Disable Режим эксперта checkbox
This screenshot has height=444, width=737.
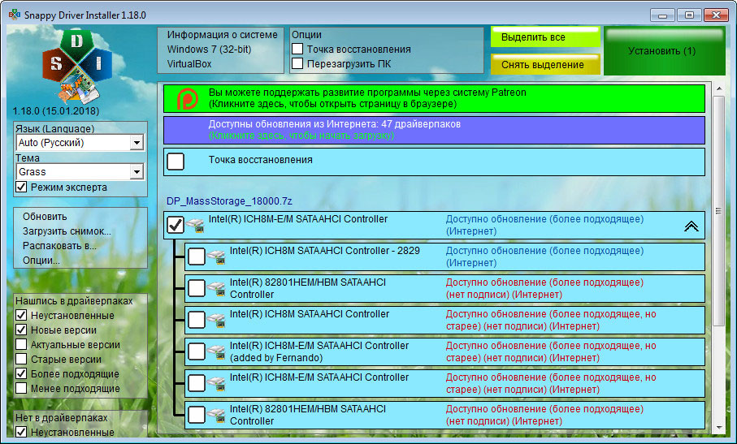pyautogui.click(x=21, y=187)
